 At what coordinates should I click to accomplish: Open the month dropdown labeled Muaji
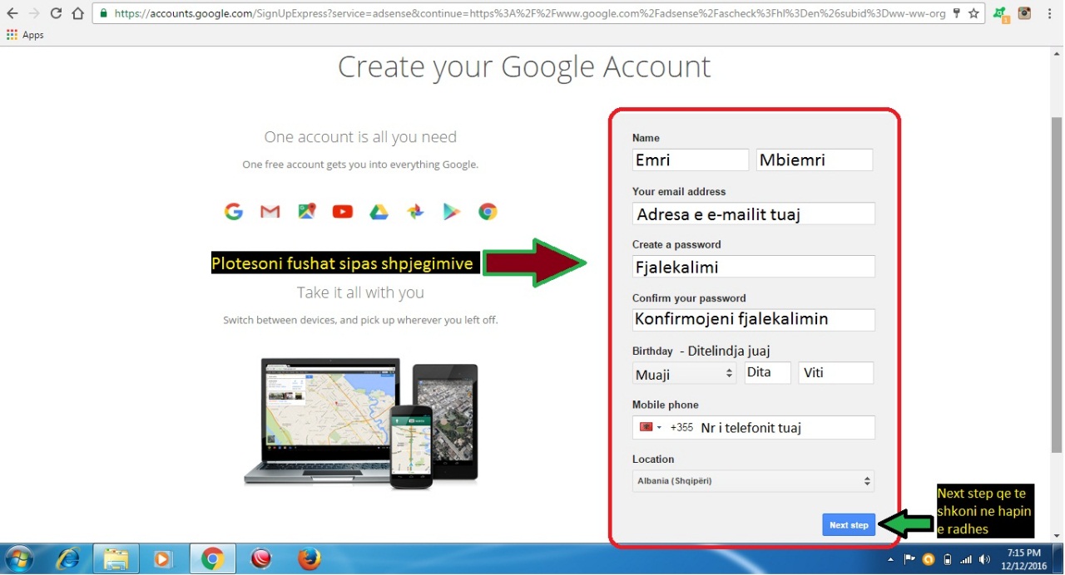[684, 373]
